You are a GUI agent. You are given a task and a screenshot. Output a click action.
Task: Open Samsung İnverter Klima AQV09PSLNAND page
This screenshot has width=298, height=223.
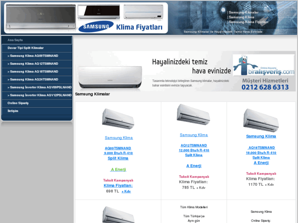coord(36,87)
